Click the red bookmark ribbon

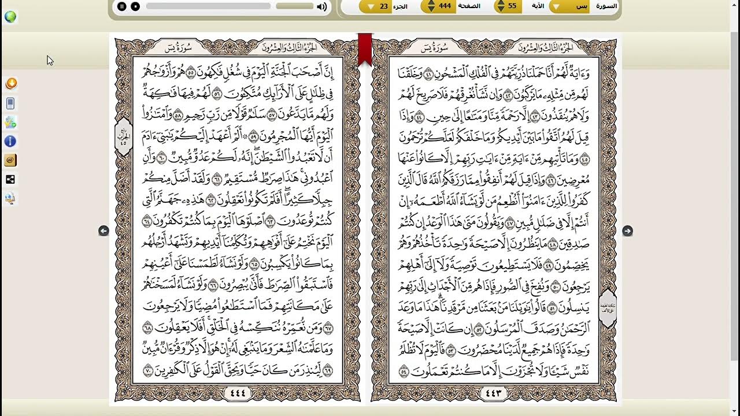[x=365, y=49]
